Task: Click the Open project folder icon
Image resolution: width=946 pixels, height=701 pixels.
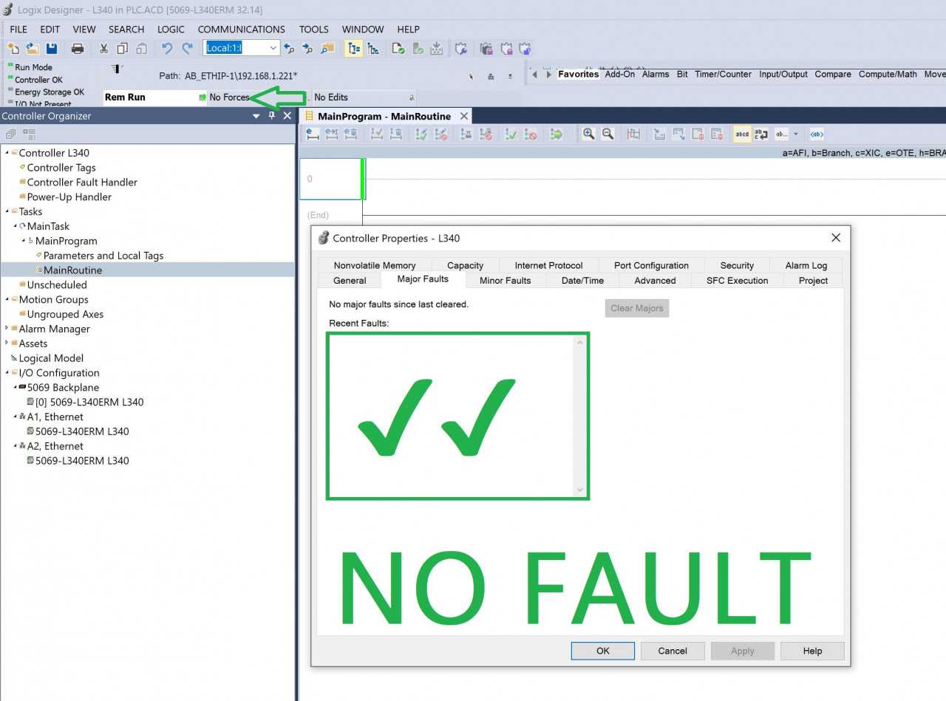Action: 33,49
